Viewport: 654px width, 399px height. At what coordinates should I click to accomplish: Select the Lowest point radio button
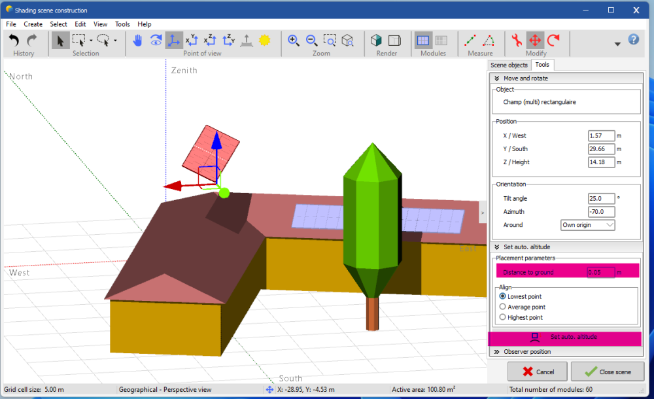coord(502,296)
